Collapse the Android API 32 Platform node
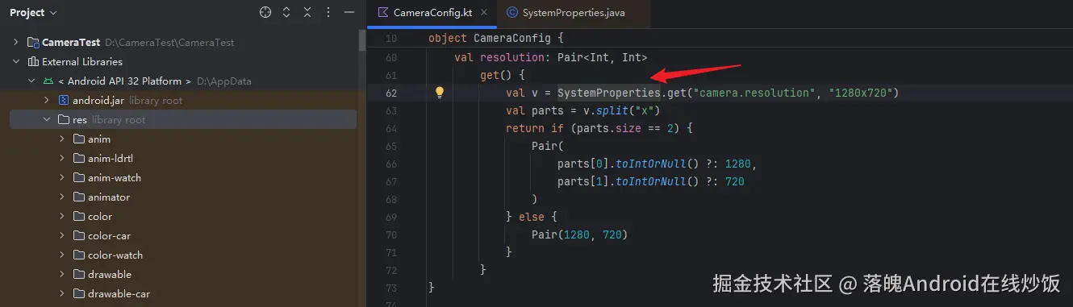Viewport: 1073px width, 307px height. point(31,81)
